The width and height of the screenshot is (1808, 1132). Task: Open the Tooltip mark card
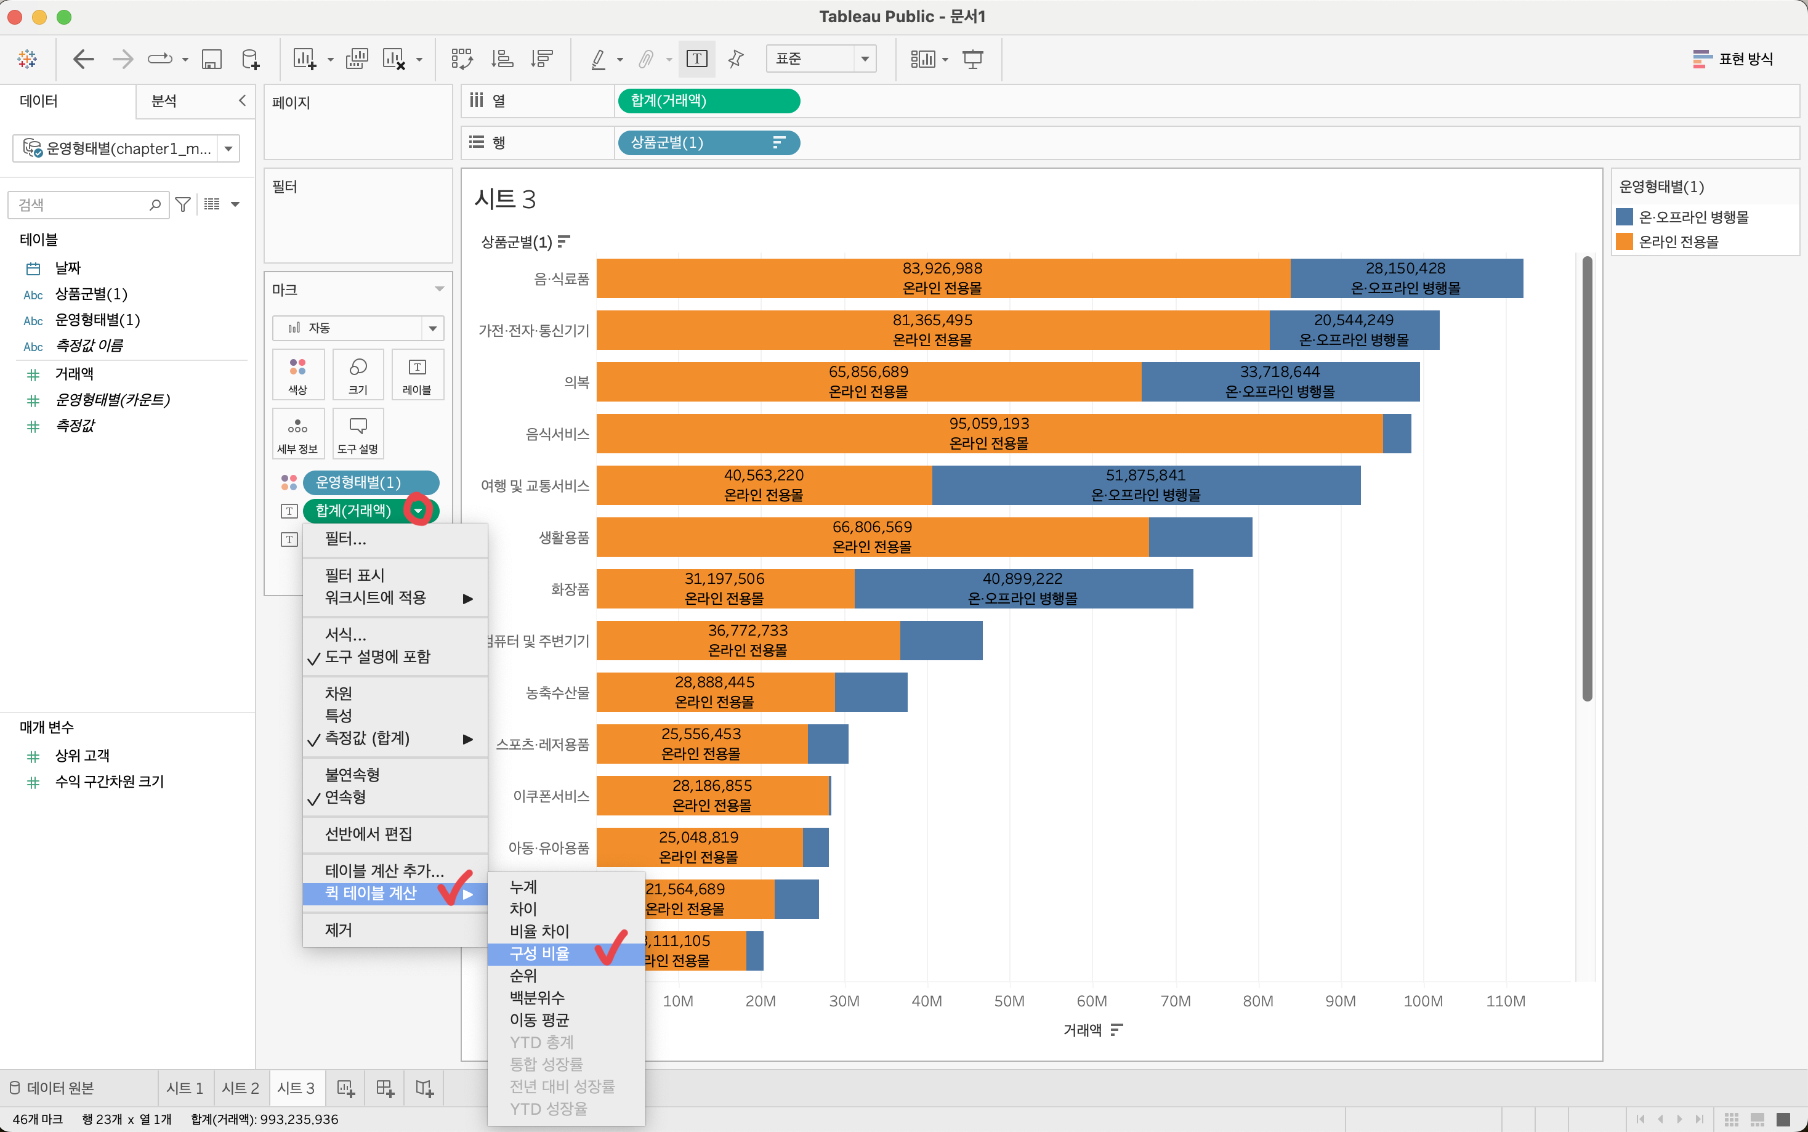click(x=358, y=434)
